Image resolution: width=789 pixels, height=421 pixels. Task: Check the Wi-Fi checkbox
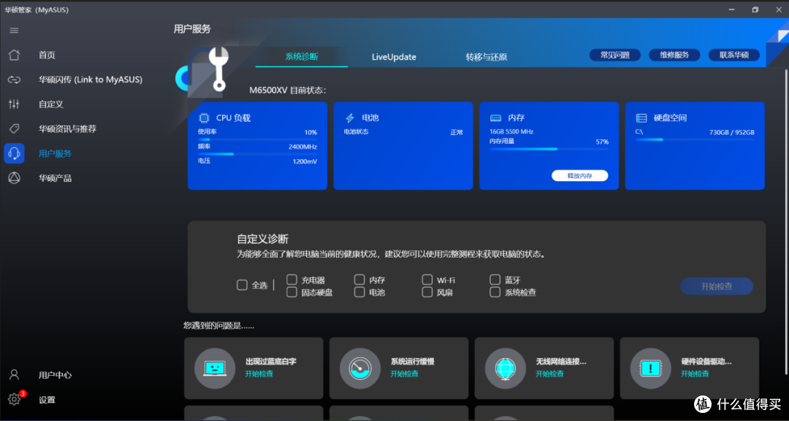coord(427,279)
